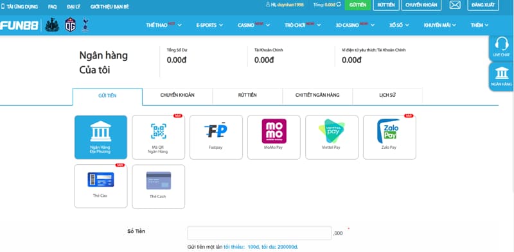The image size is (514, 252).
Task: Switch to the Chuyển Khoản tab
Action: click(177, 96)
